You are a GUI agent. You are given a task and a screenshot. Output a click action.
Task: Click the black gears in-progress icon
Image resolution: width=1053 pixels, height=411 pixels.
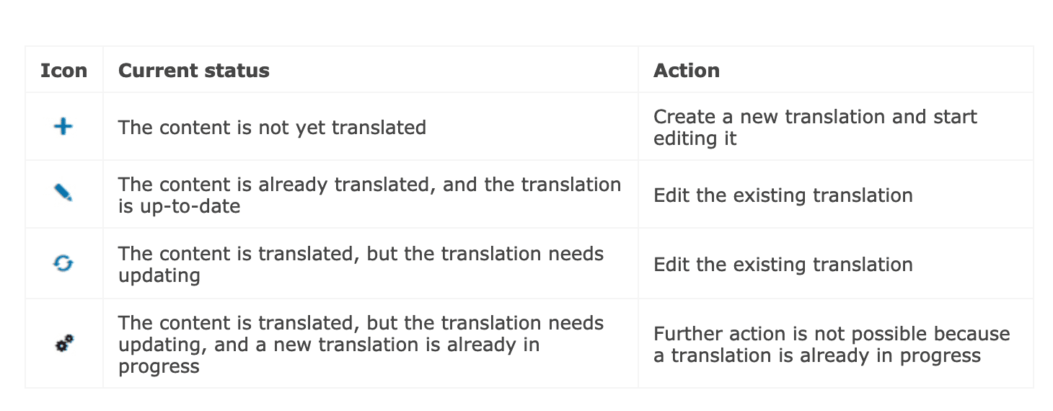(x=64, y=344)
